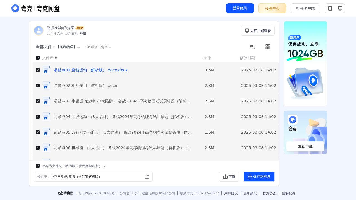Click 去客户端查看 button

click(x=258, y=31)
